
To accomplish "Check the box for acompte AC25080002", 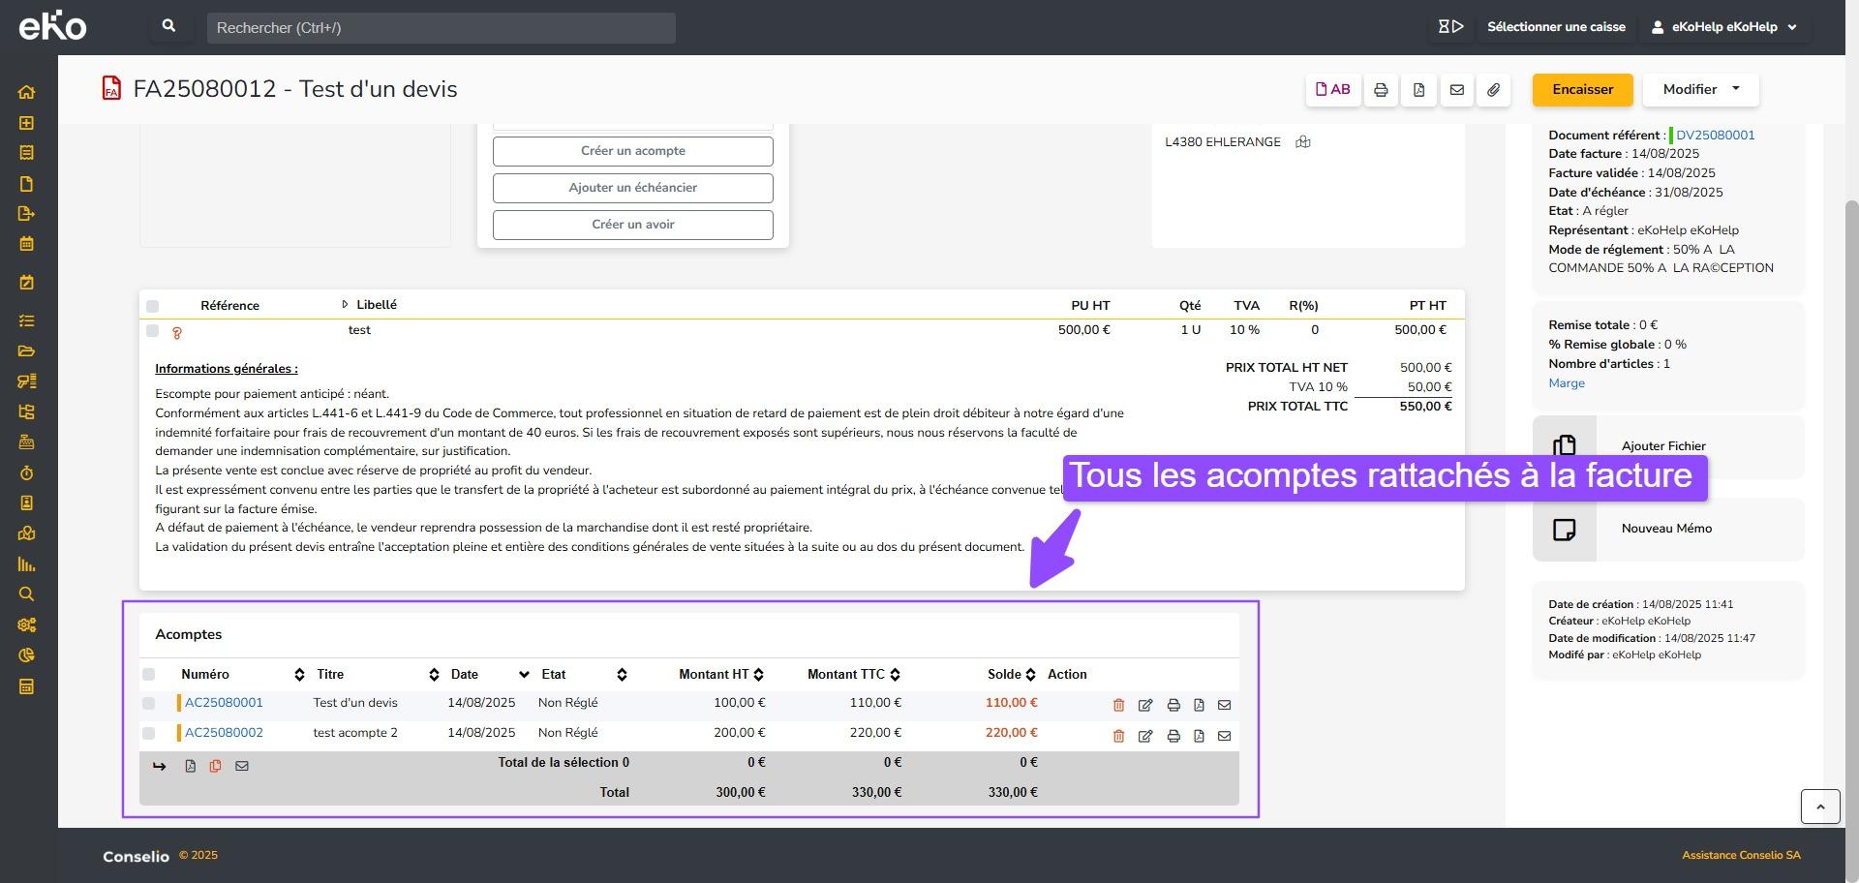I will click(149, 734).
